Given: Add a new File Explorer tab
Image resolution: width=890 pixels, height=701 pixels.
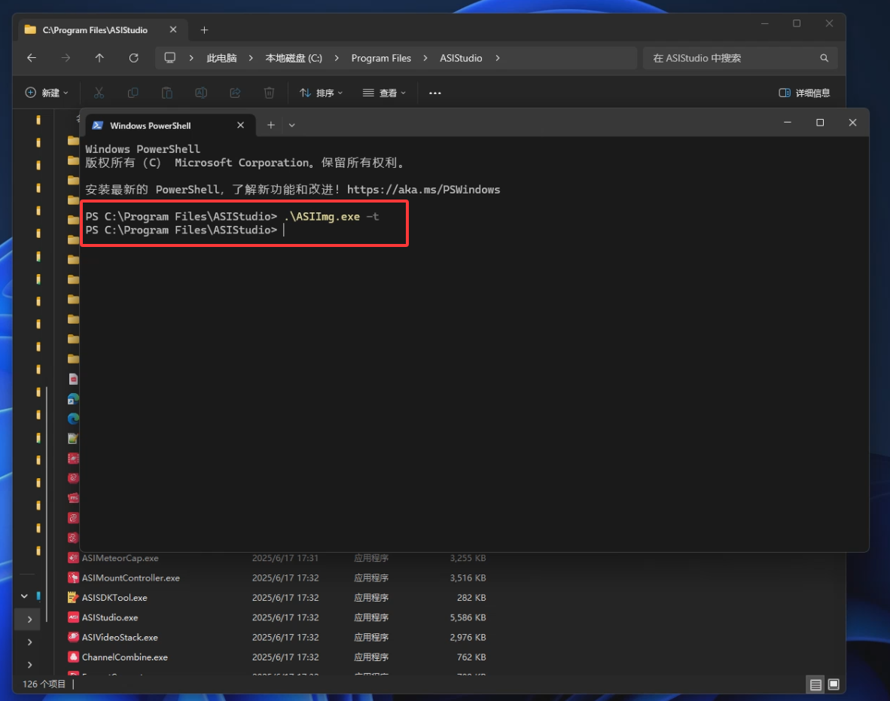Looking at the screenshot, I should click(204, 30).
